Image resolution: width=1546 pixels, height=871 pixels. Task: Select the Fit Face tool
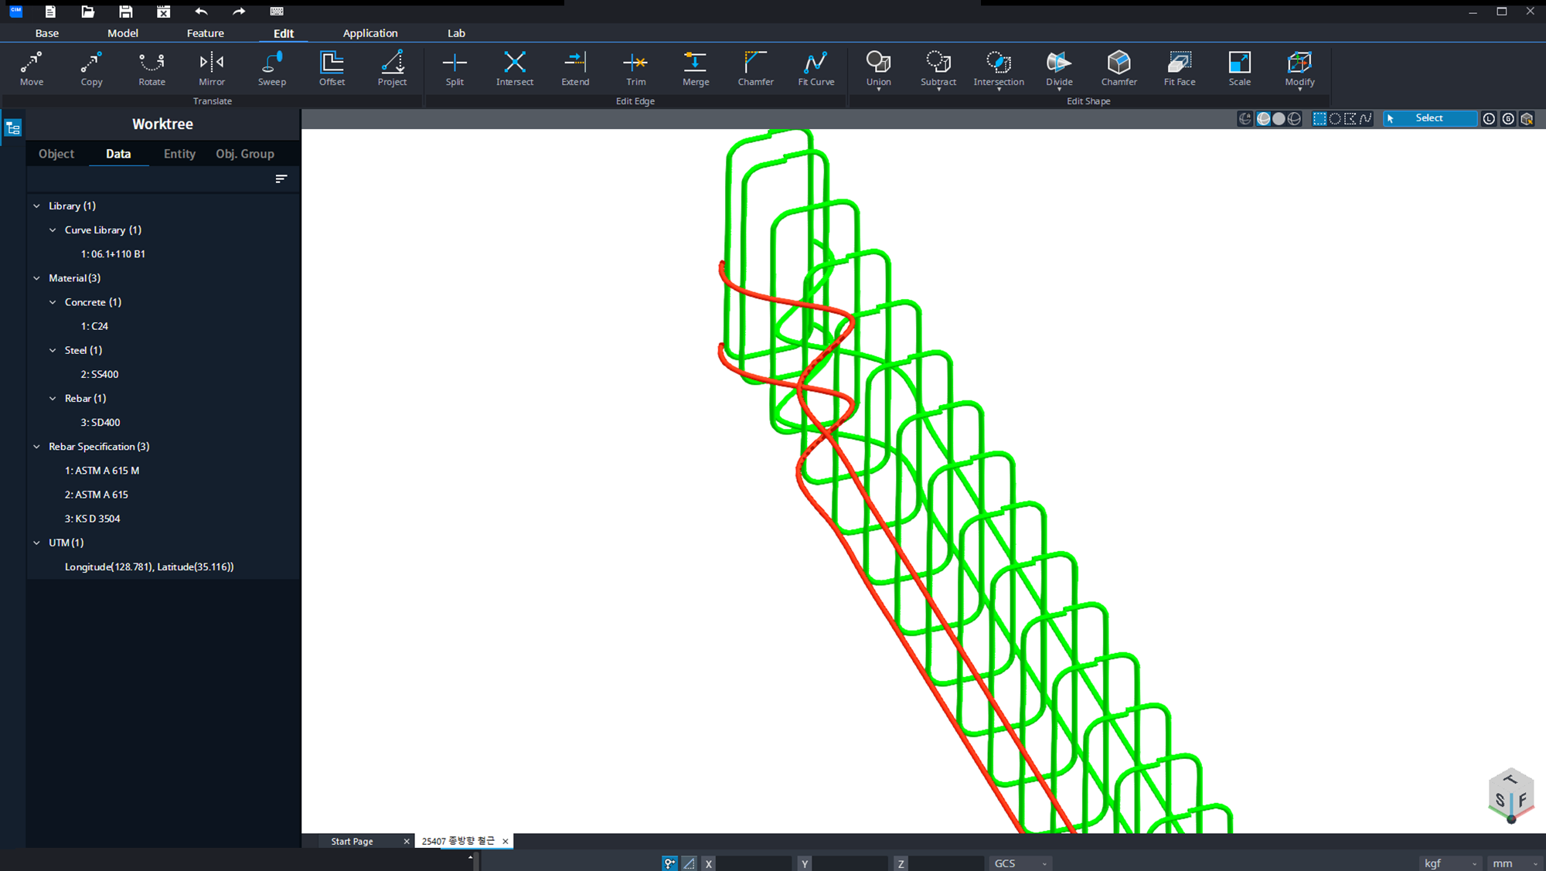[x=1180, y=68]
